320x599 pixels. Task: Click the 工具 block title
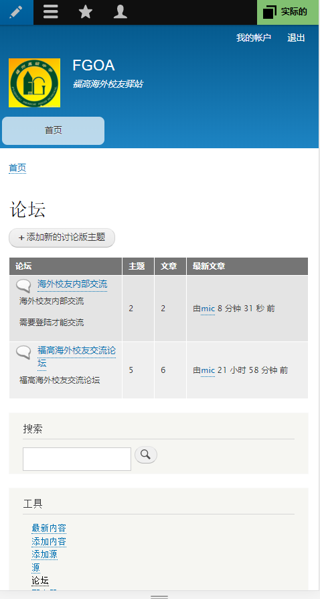coord(32,504)
